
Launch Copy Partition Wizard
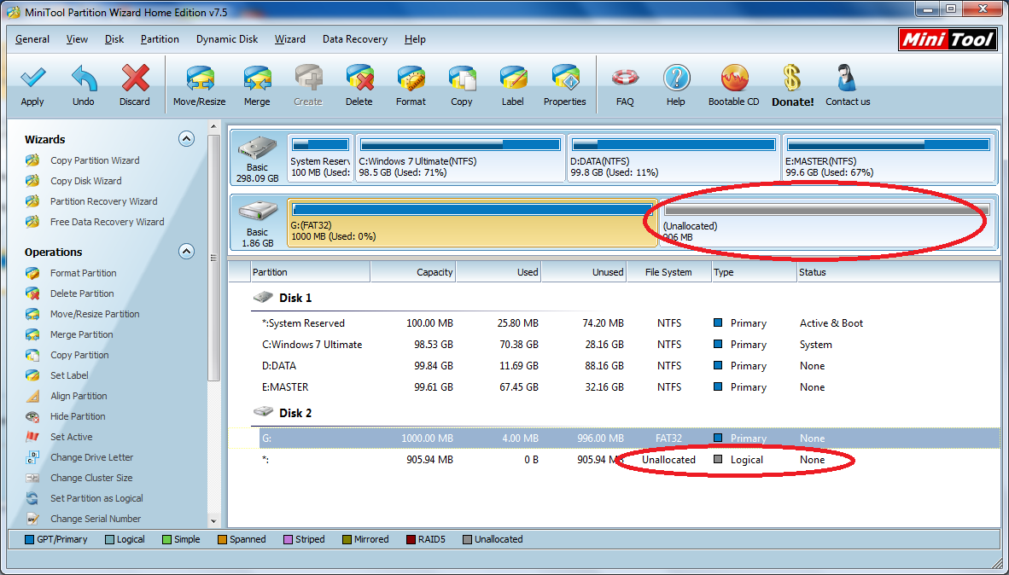(95, 160)
